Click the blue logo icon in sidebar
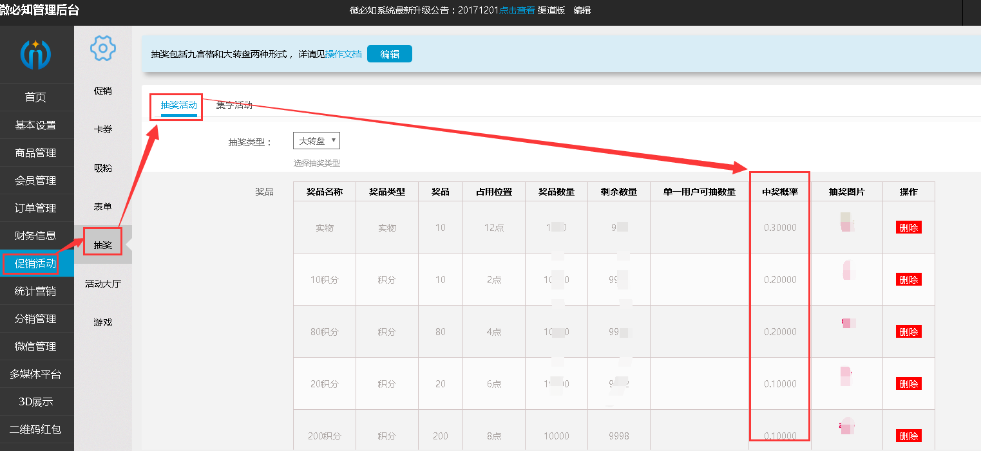This screenshot has height=451, width=981. click(x=35, y=55)
